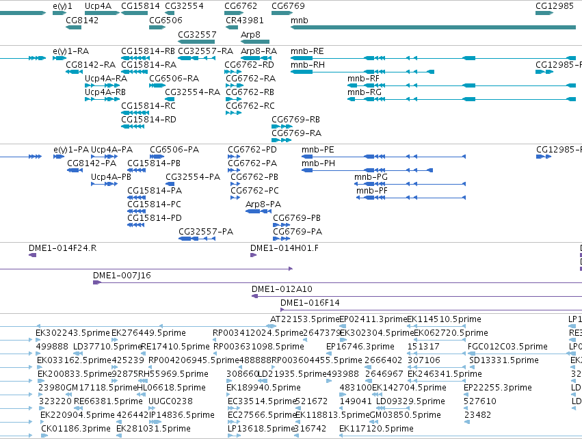This screenshot has width=582, height=439.
Task: Select the mnb-PE protein label
Action: pyautogui.click(x=318, y=150)
